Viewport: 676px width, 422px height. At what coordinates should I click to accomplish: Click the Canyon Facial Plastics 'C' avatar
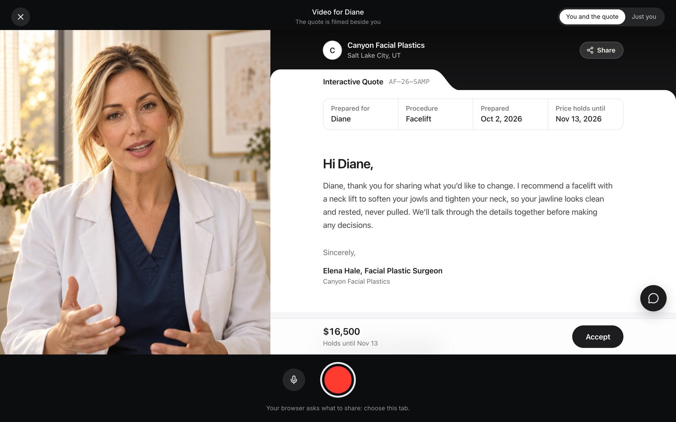point(332,50)
